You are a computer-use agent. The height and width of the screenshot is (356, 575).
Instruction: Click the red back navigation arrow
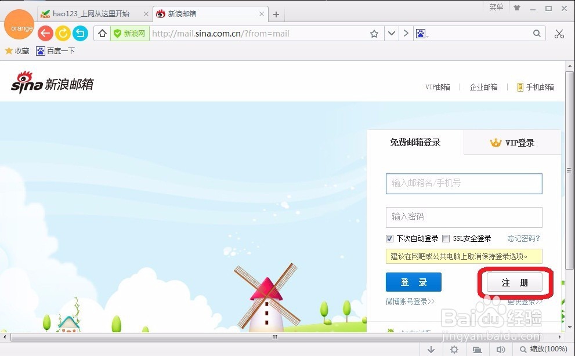point(45,33)
